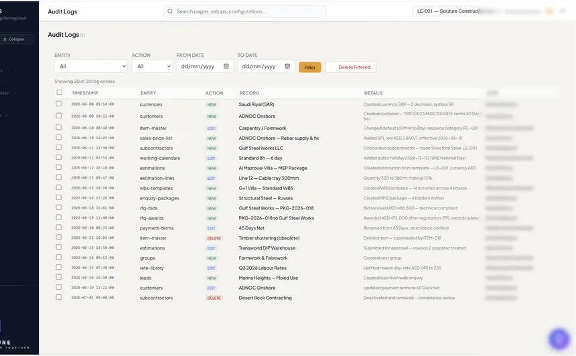Click the sales-price-list entity cell

pos(156,139)
